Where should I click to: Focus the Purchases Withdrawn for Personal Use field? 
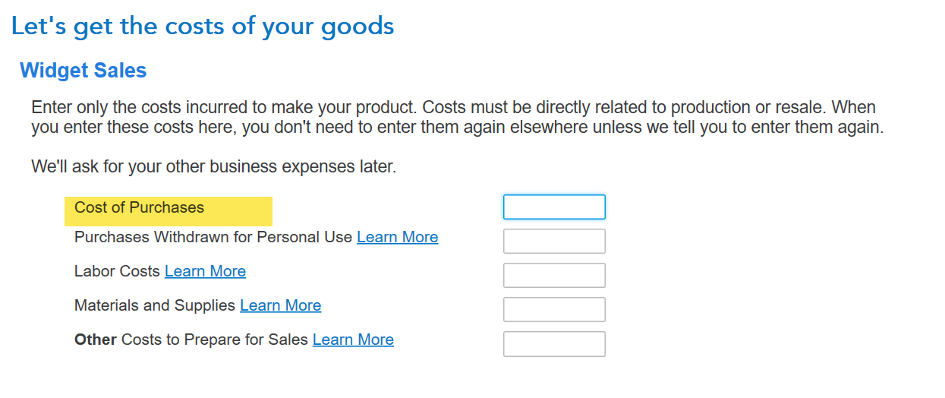pyautogui.click(x=554, y=241)
